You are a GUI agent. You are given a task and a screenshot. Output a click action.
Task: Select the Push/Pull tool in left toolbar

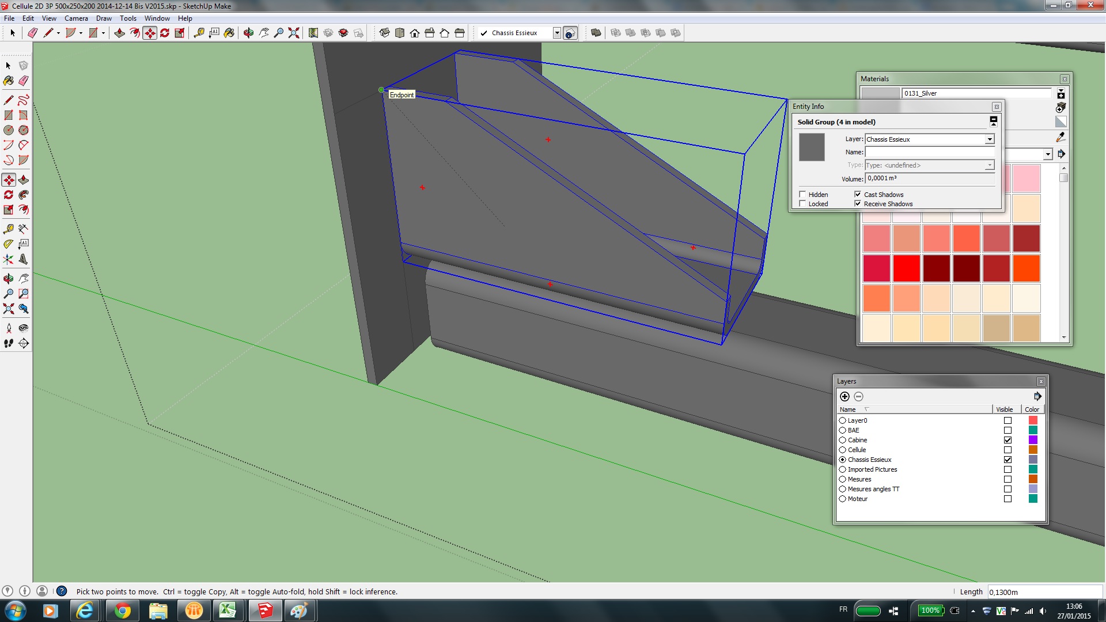pos(24,180)
